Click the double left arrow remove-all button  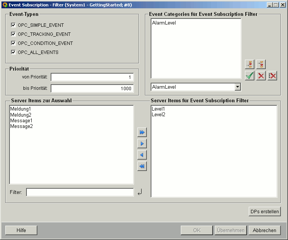142,166
